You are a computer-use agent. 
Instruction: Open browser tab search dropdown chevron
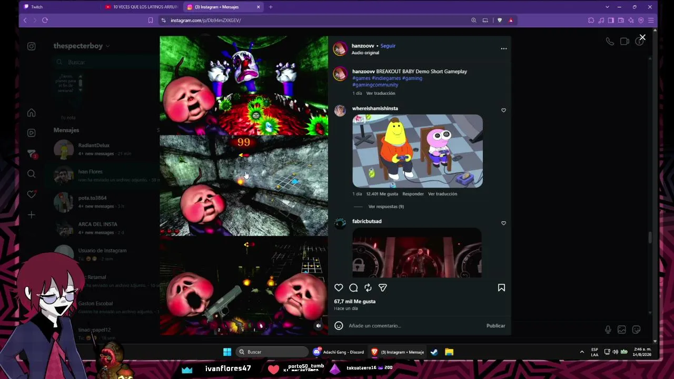[607, 7]
